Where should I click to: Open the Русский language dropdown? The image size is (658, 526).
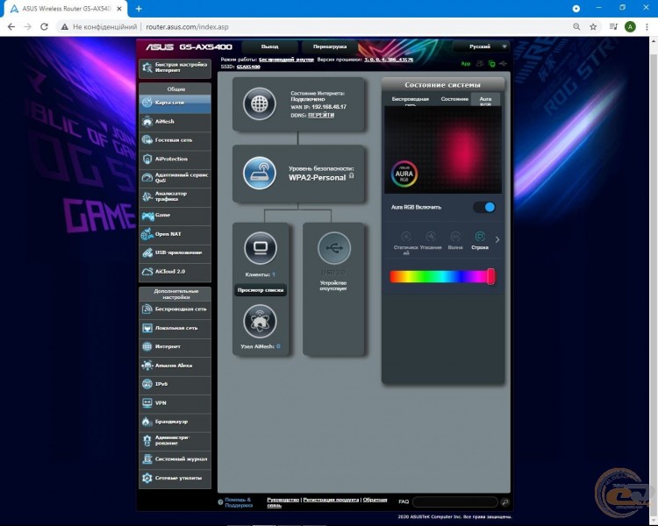pos(482,46)
